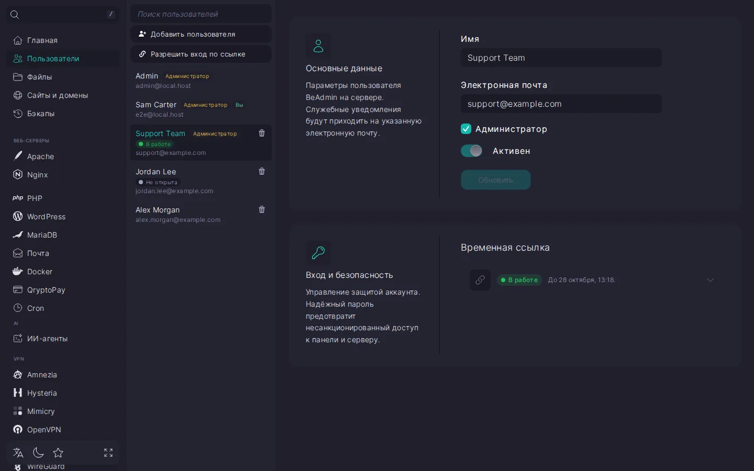
Task: Switch to dark mode with the moon icon
Action: pos(38,453)
